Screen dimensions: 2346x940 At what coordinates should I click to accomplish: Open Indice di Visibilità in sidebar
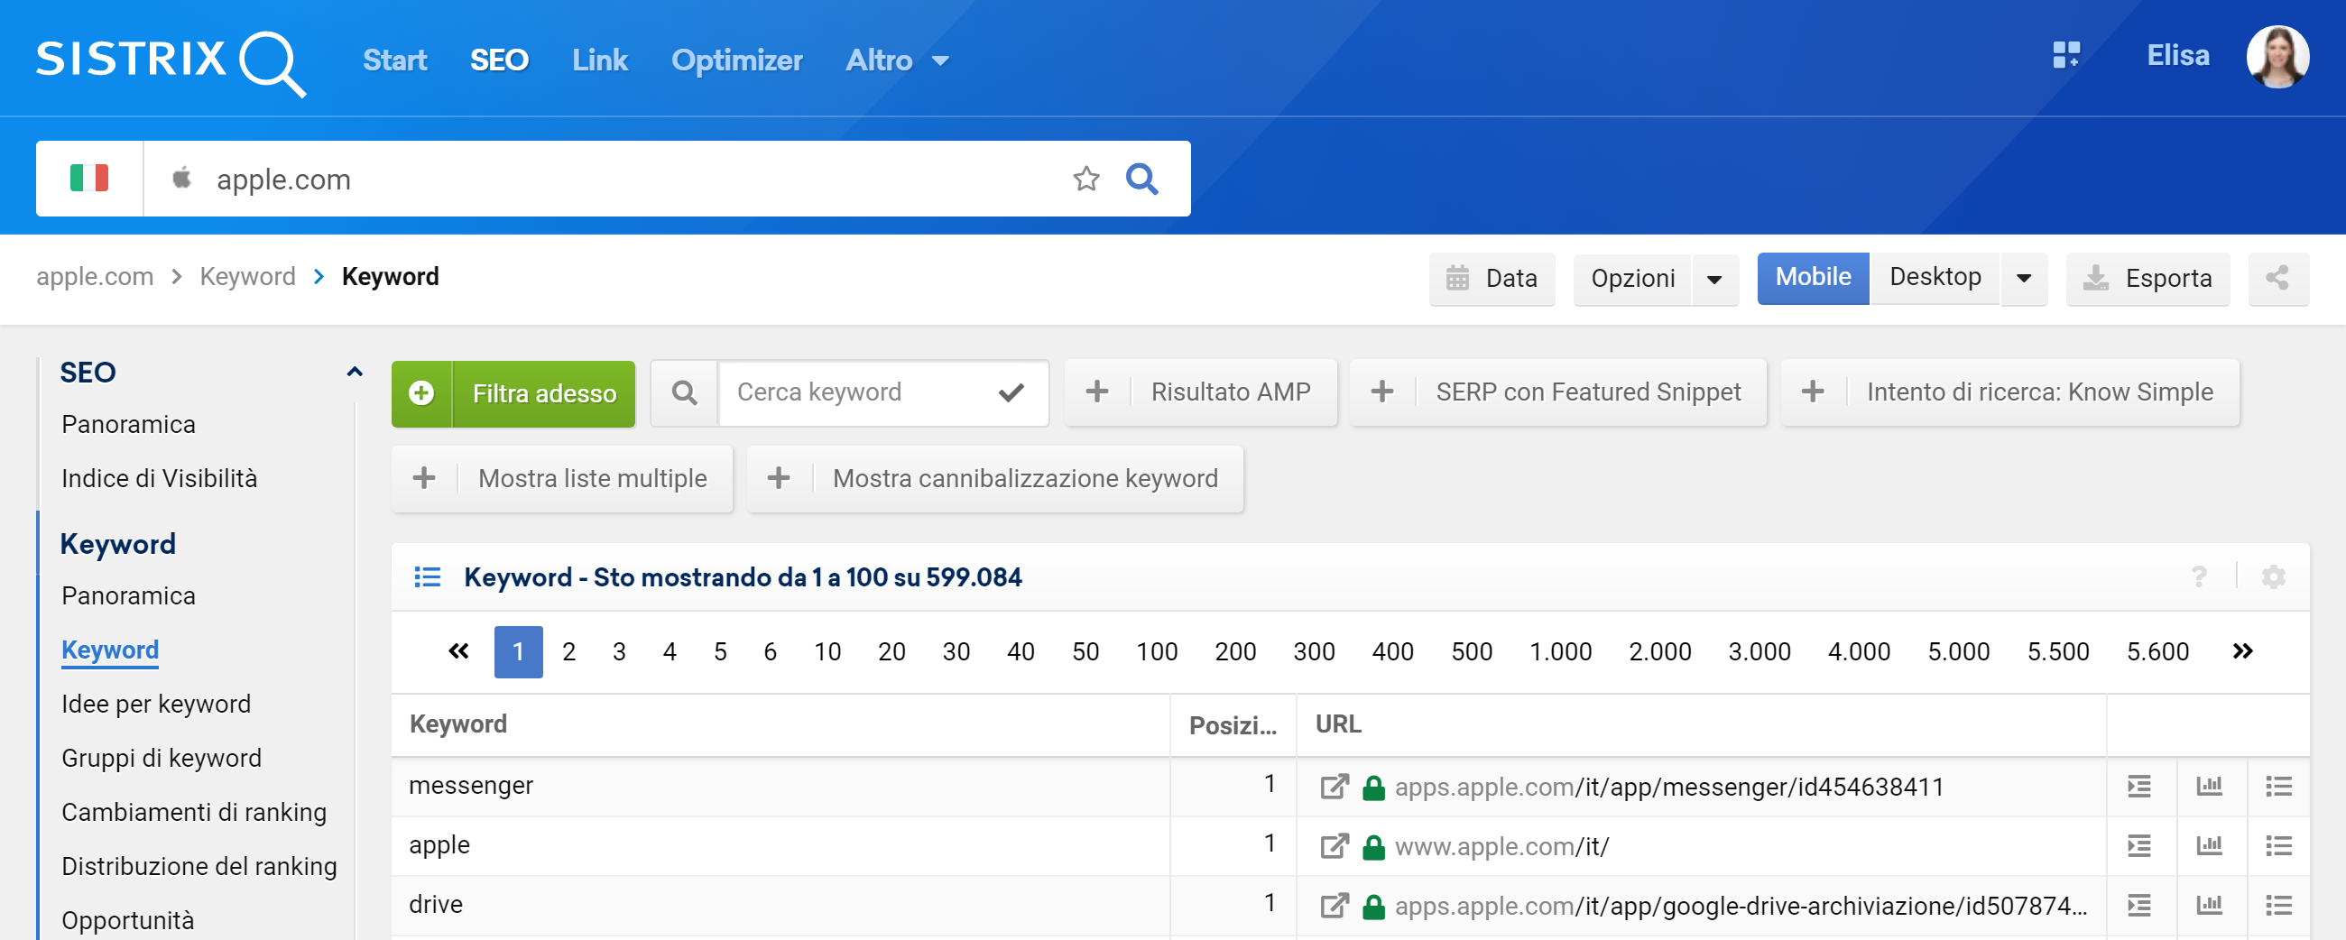pos(160,478)
